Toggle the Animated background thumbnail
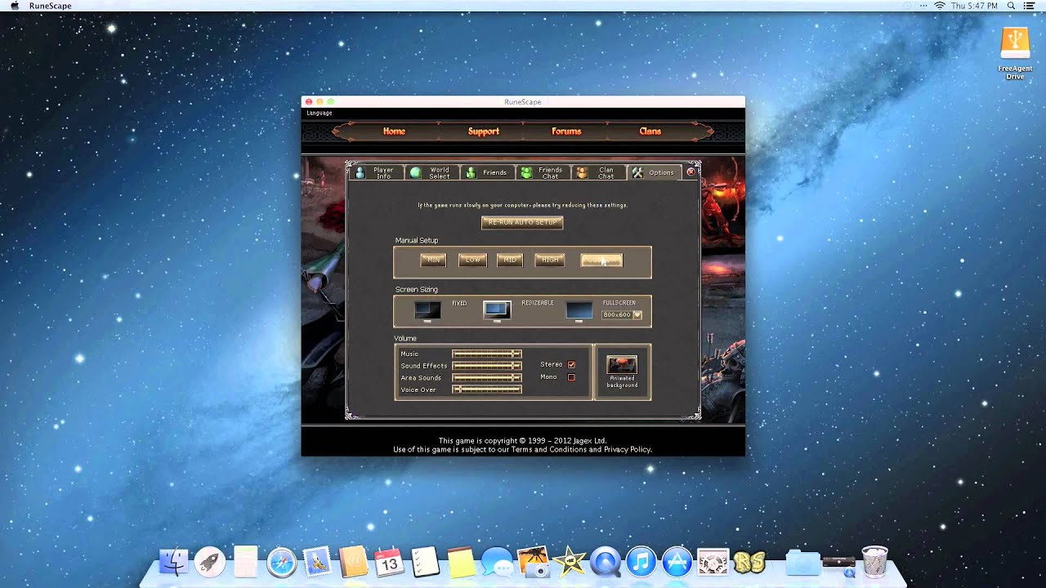Image resolution: width=1046 pixels, height=588 pixels. click(x=622, y=365)
